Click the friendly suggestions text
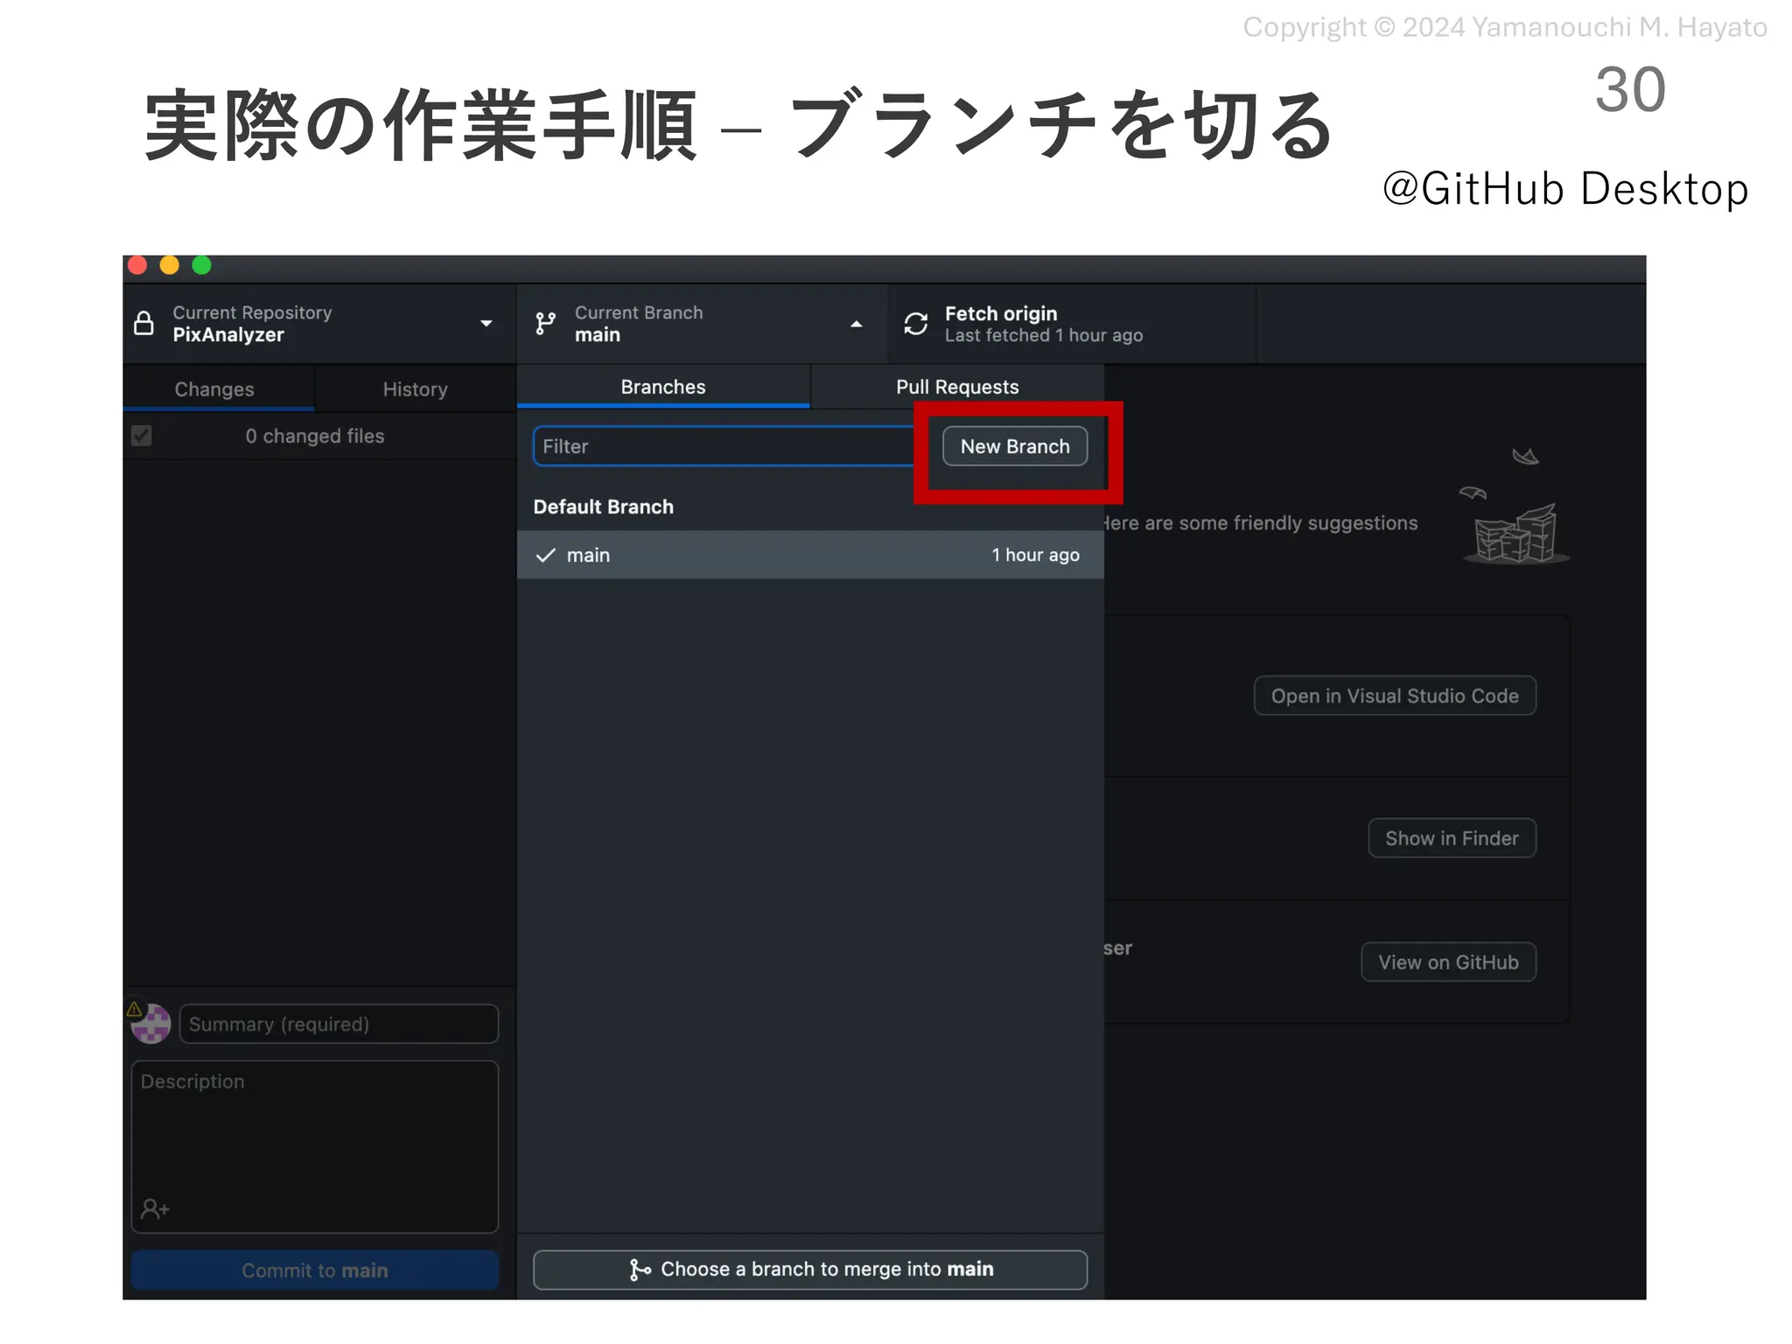This screenshot has height=1344, width=1792. (x=1261, y=523)
